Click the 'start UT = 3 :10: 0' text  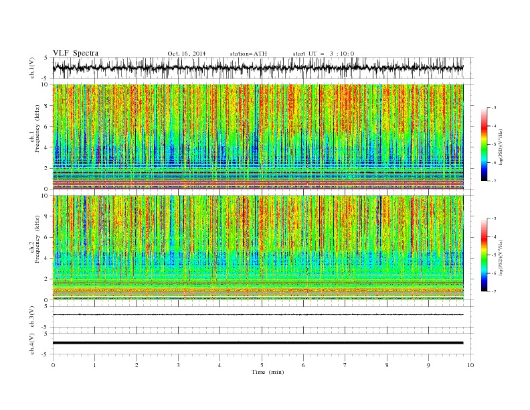coord(323,54)
